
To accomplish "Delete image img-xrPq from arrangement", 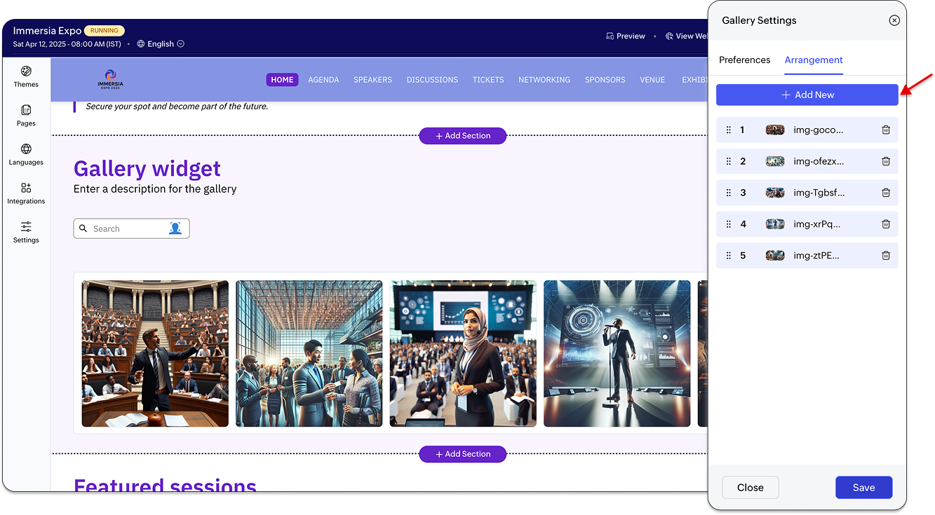I will (x=886, y=224).
